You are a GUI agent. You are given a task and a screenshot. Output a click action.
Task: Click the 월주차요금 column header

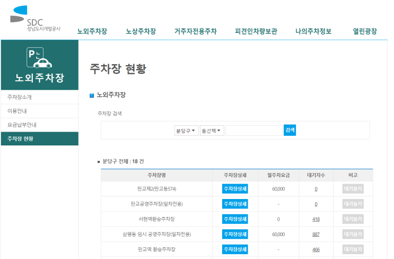coord(278,175)
